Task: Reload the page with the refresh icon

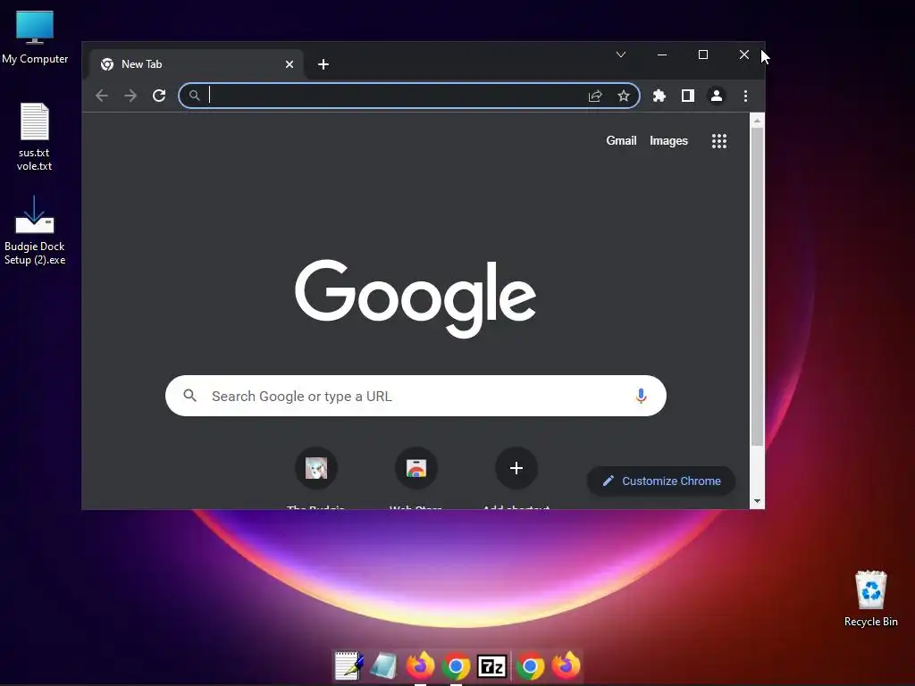Action: click(x=159, y=96)
